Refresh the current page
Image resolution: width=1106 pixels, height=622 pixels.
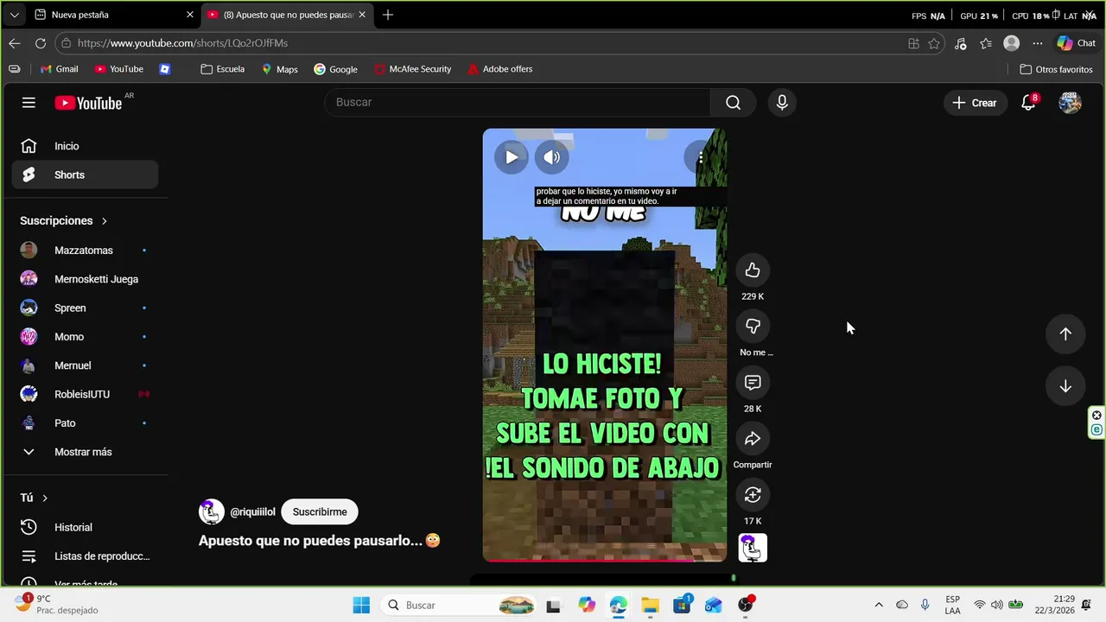[41, 43]
